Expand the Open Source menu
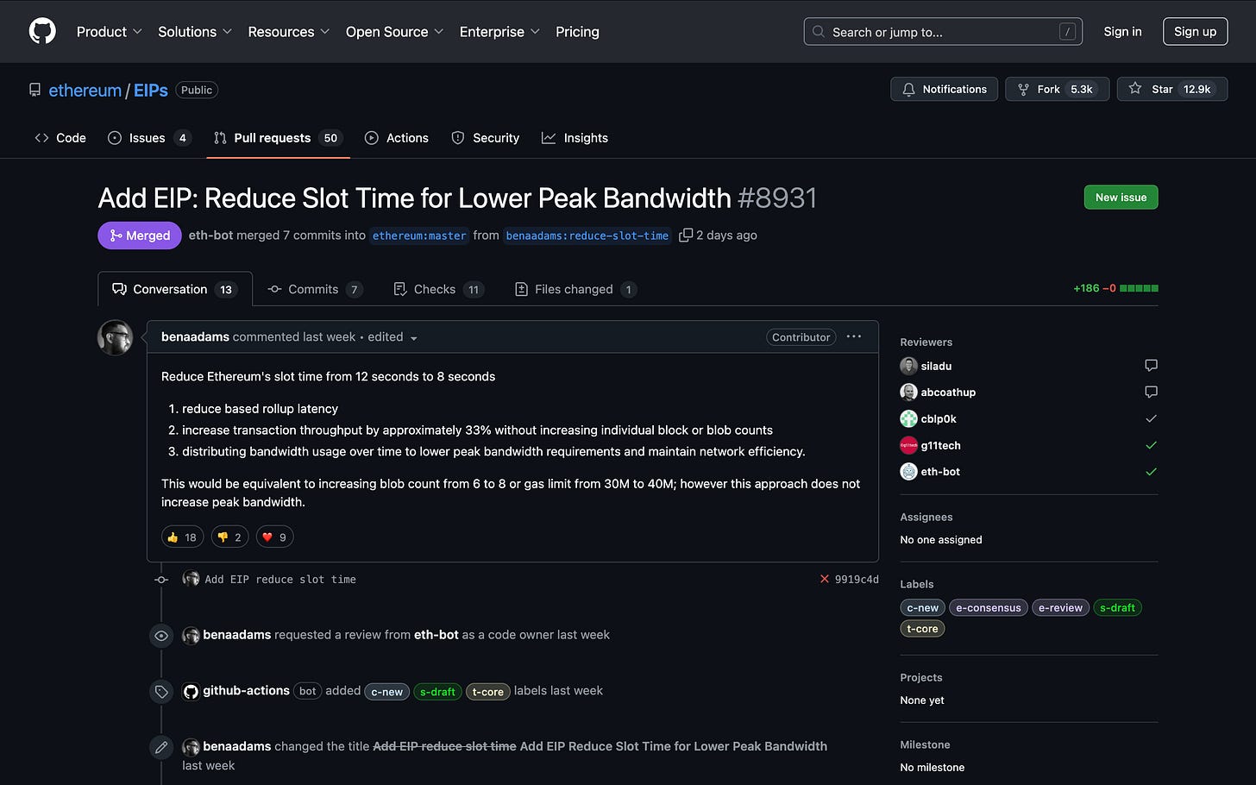 point(394,32)
